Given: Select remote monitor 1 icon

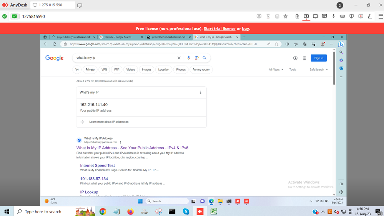Looking at the screenshot, I should click(306, 16).
